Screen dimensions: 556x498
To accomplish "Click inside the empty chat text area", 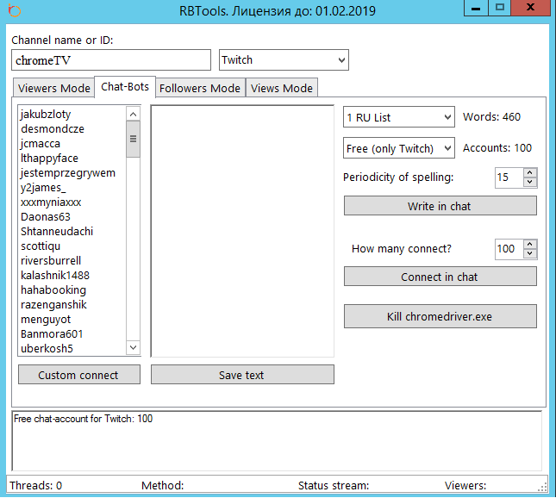I will [x=242, y=231].
